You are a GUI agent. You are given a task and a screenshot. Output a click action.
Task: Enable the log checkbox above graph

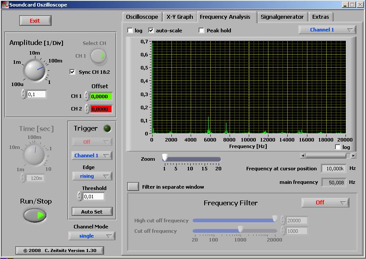point(130,31)
